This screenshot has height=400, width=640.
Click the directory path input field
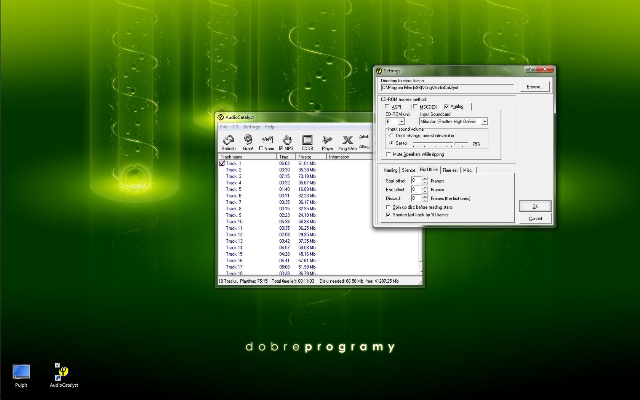[x=447, y=88]
